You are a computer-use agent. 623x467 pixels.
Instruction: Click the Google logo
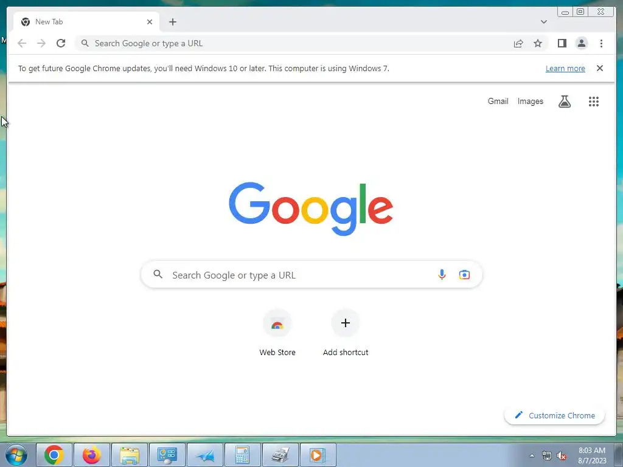point(311,209)
